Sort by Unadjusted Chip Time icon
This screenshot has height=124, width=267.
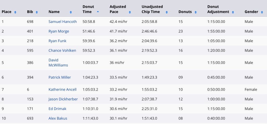tap(167, 12)
